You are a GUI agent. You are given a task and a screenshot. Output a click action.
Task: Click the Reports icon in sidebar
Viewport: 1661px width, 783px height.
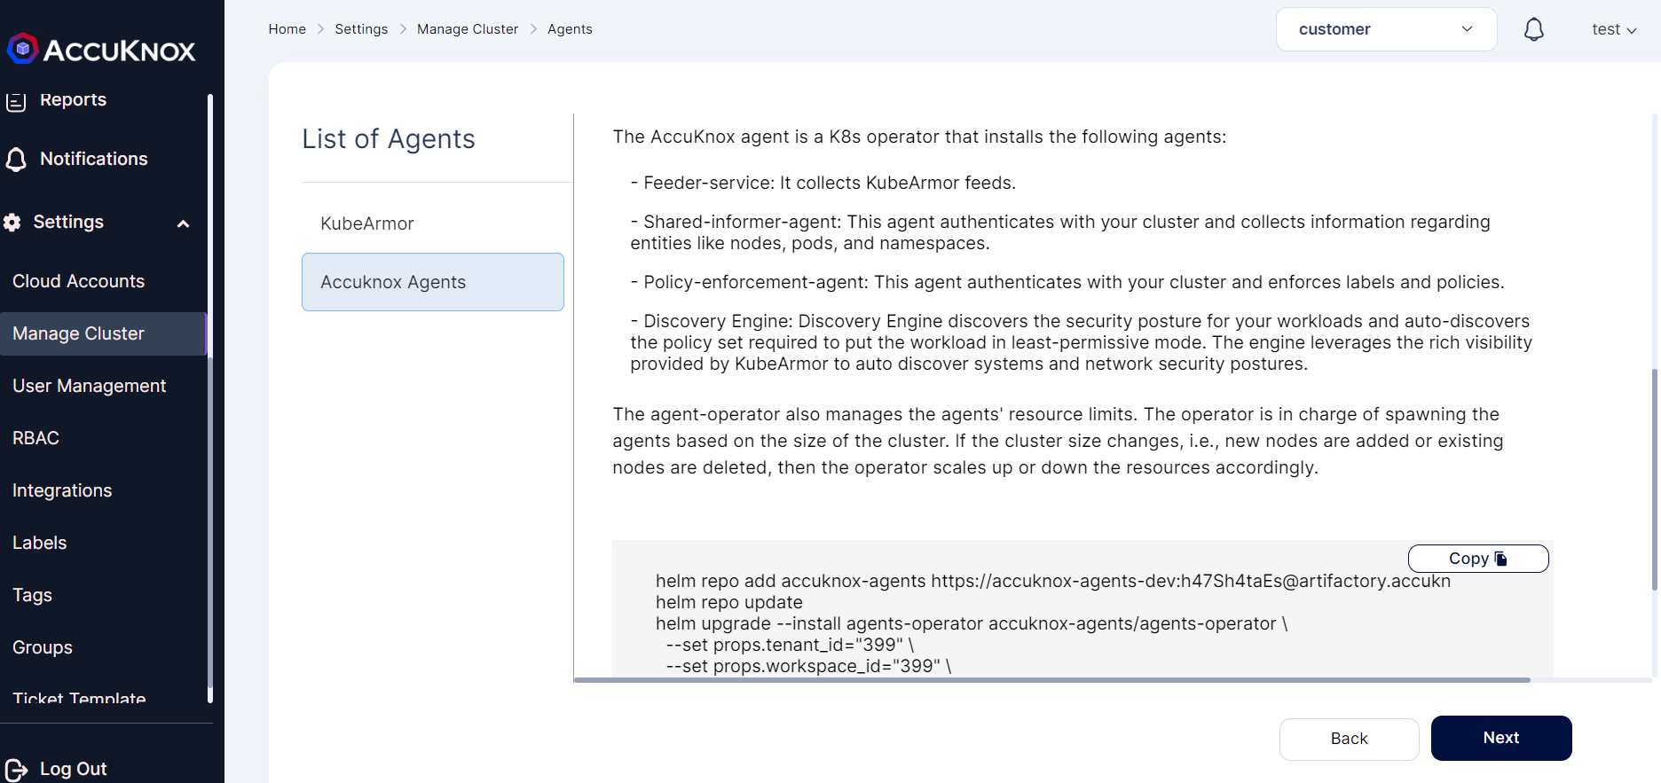(x=16, y=101)
